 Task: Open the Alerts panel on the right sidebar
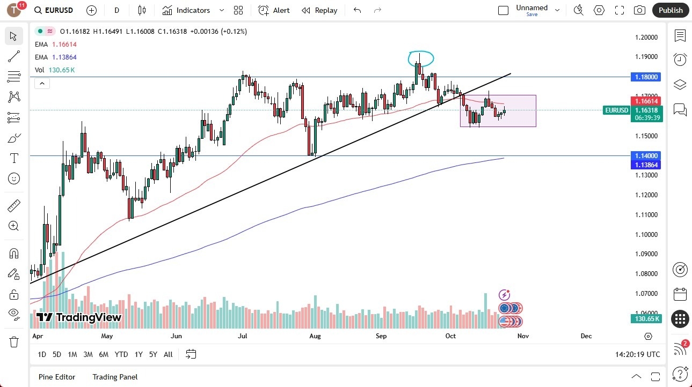click(680, 59)
